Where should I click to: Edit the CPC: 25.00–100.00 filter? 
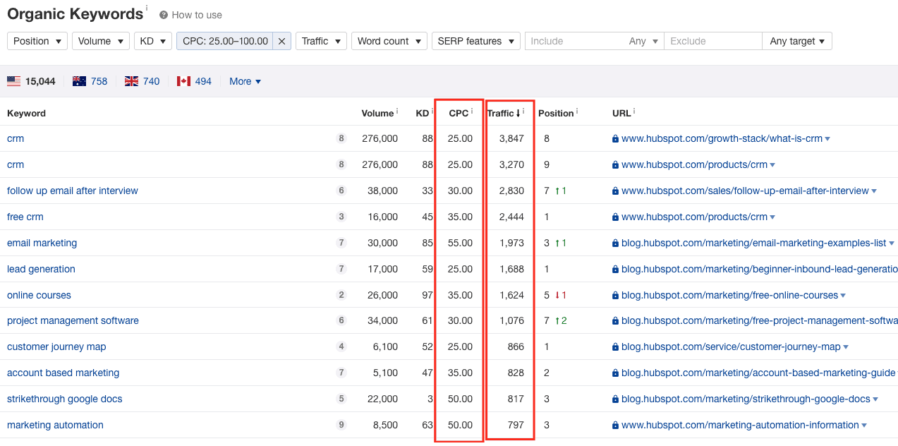225,41
